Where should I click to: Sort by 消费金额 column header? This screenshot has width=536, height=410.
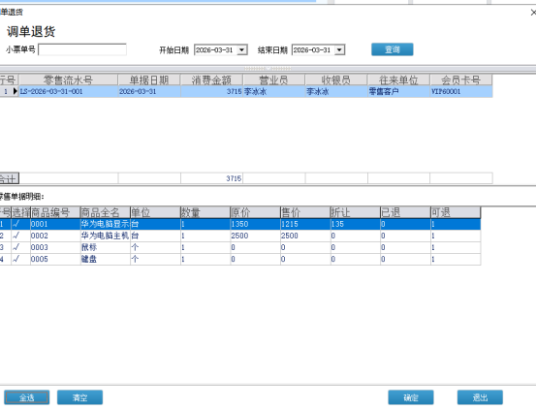pyautogui.click(x=211, y=80)
